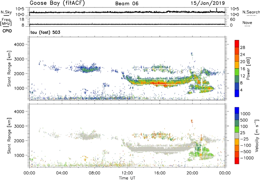The image size is (260, 180).
Task: Click the blue bottom of Power colorbar
Action: [237, 93]
